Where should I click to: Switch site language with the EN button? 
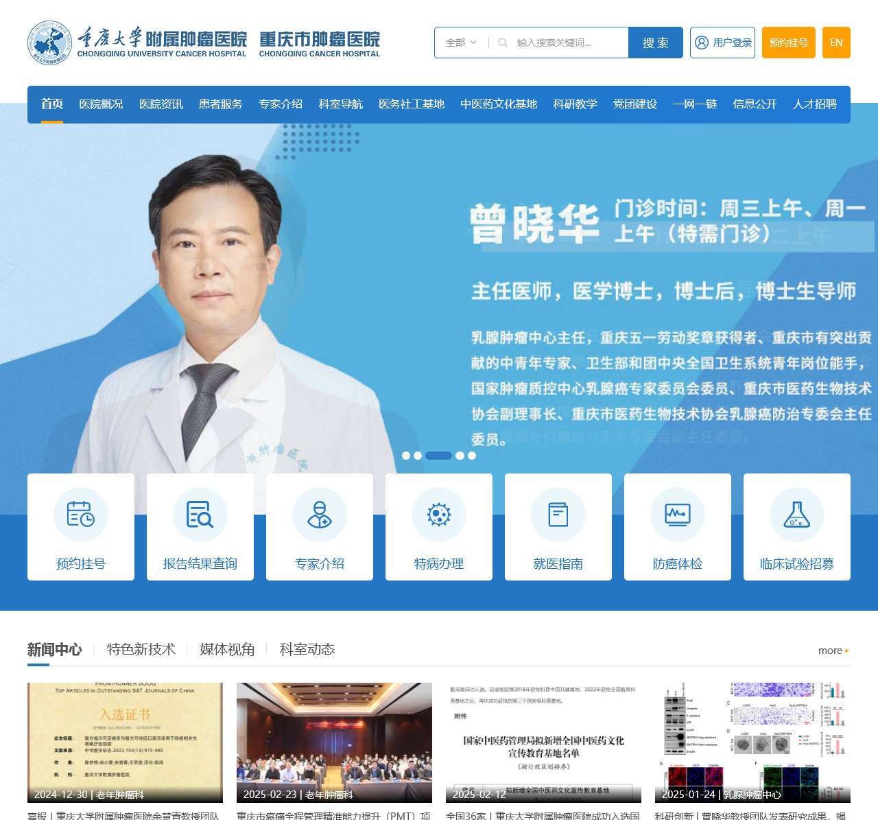point(836,43)
